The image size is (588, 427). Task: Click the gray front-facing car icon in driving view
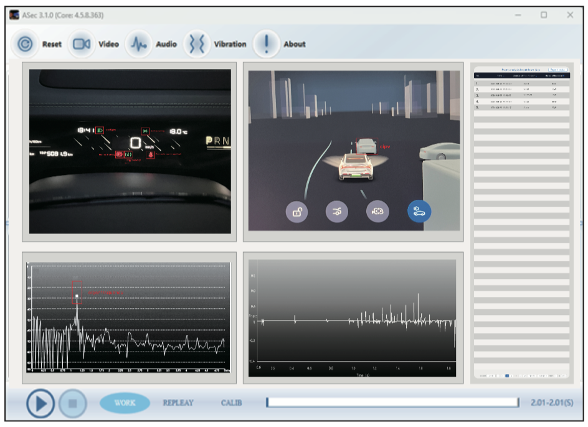point(377,212)
